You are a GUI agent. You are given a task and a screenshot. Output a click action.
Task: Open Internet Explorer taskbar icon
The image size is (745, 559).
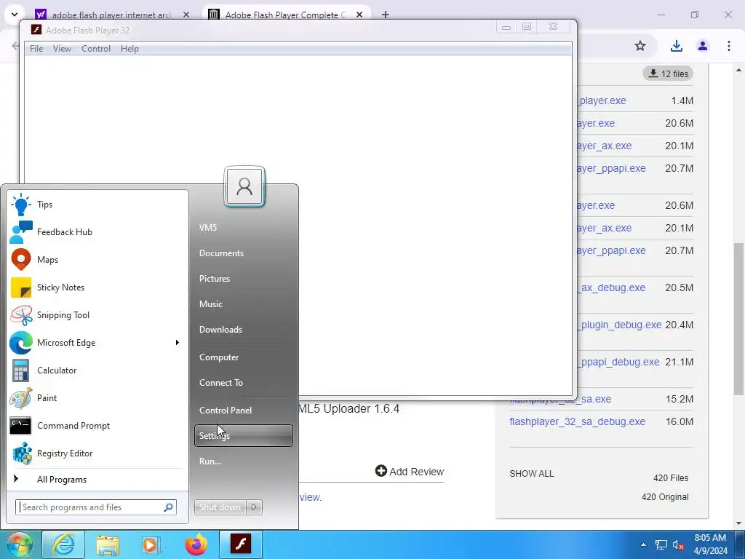63,544
